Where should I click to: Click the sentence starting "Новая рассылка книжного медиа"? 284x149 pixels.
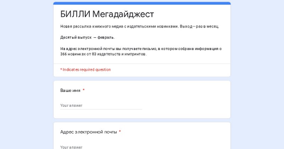click(x=140, y=27)
